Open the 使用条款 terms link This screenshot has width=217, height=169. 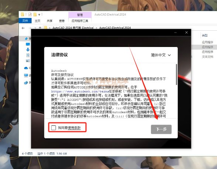[x=74, y=128]
